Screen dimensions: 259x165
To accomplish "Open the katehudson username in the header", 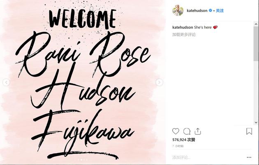I will point(197,11).
